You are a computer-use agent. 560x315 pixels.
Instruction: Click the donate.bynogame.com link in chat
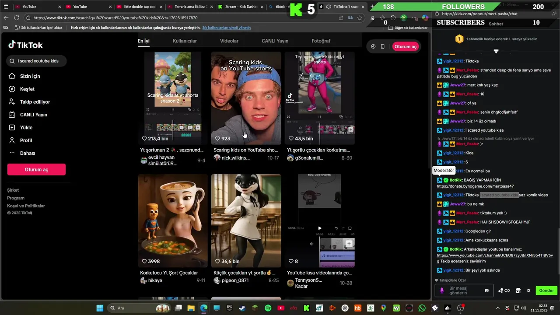pyautogui.click(x=475, y=186)
